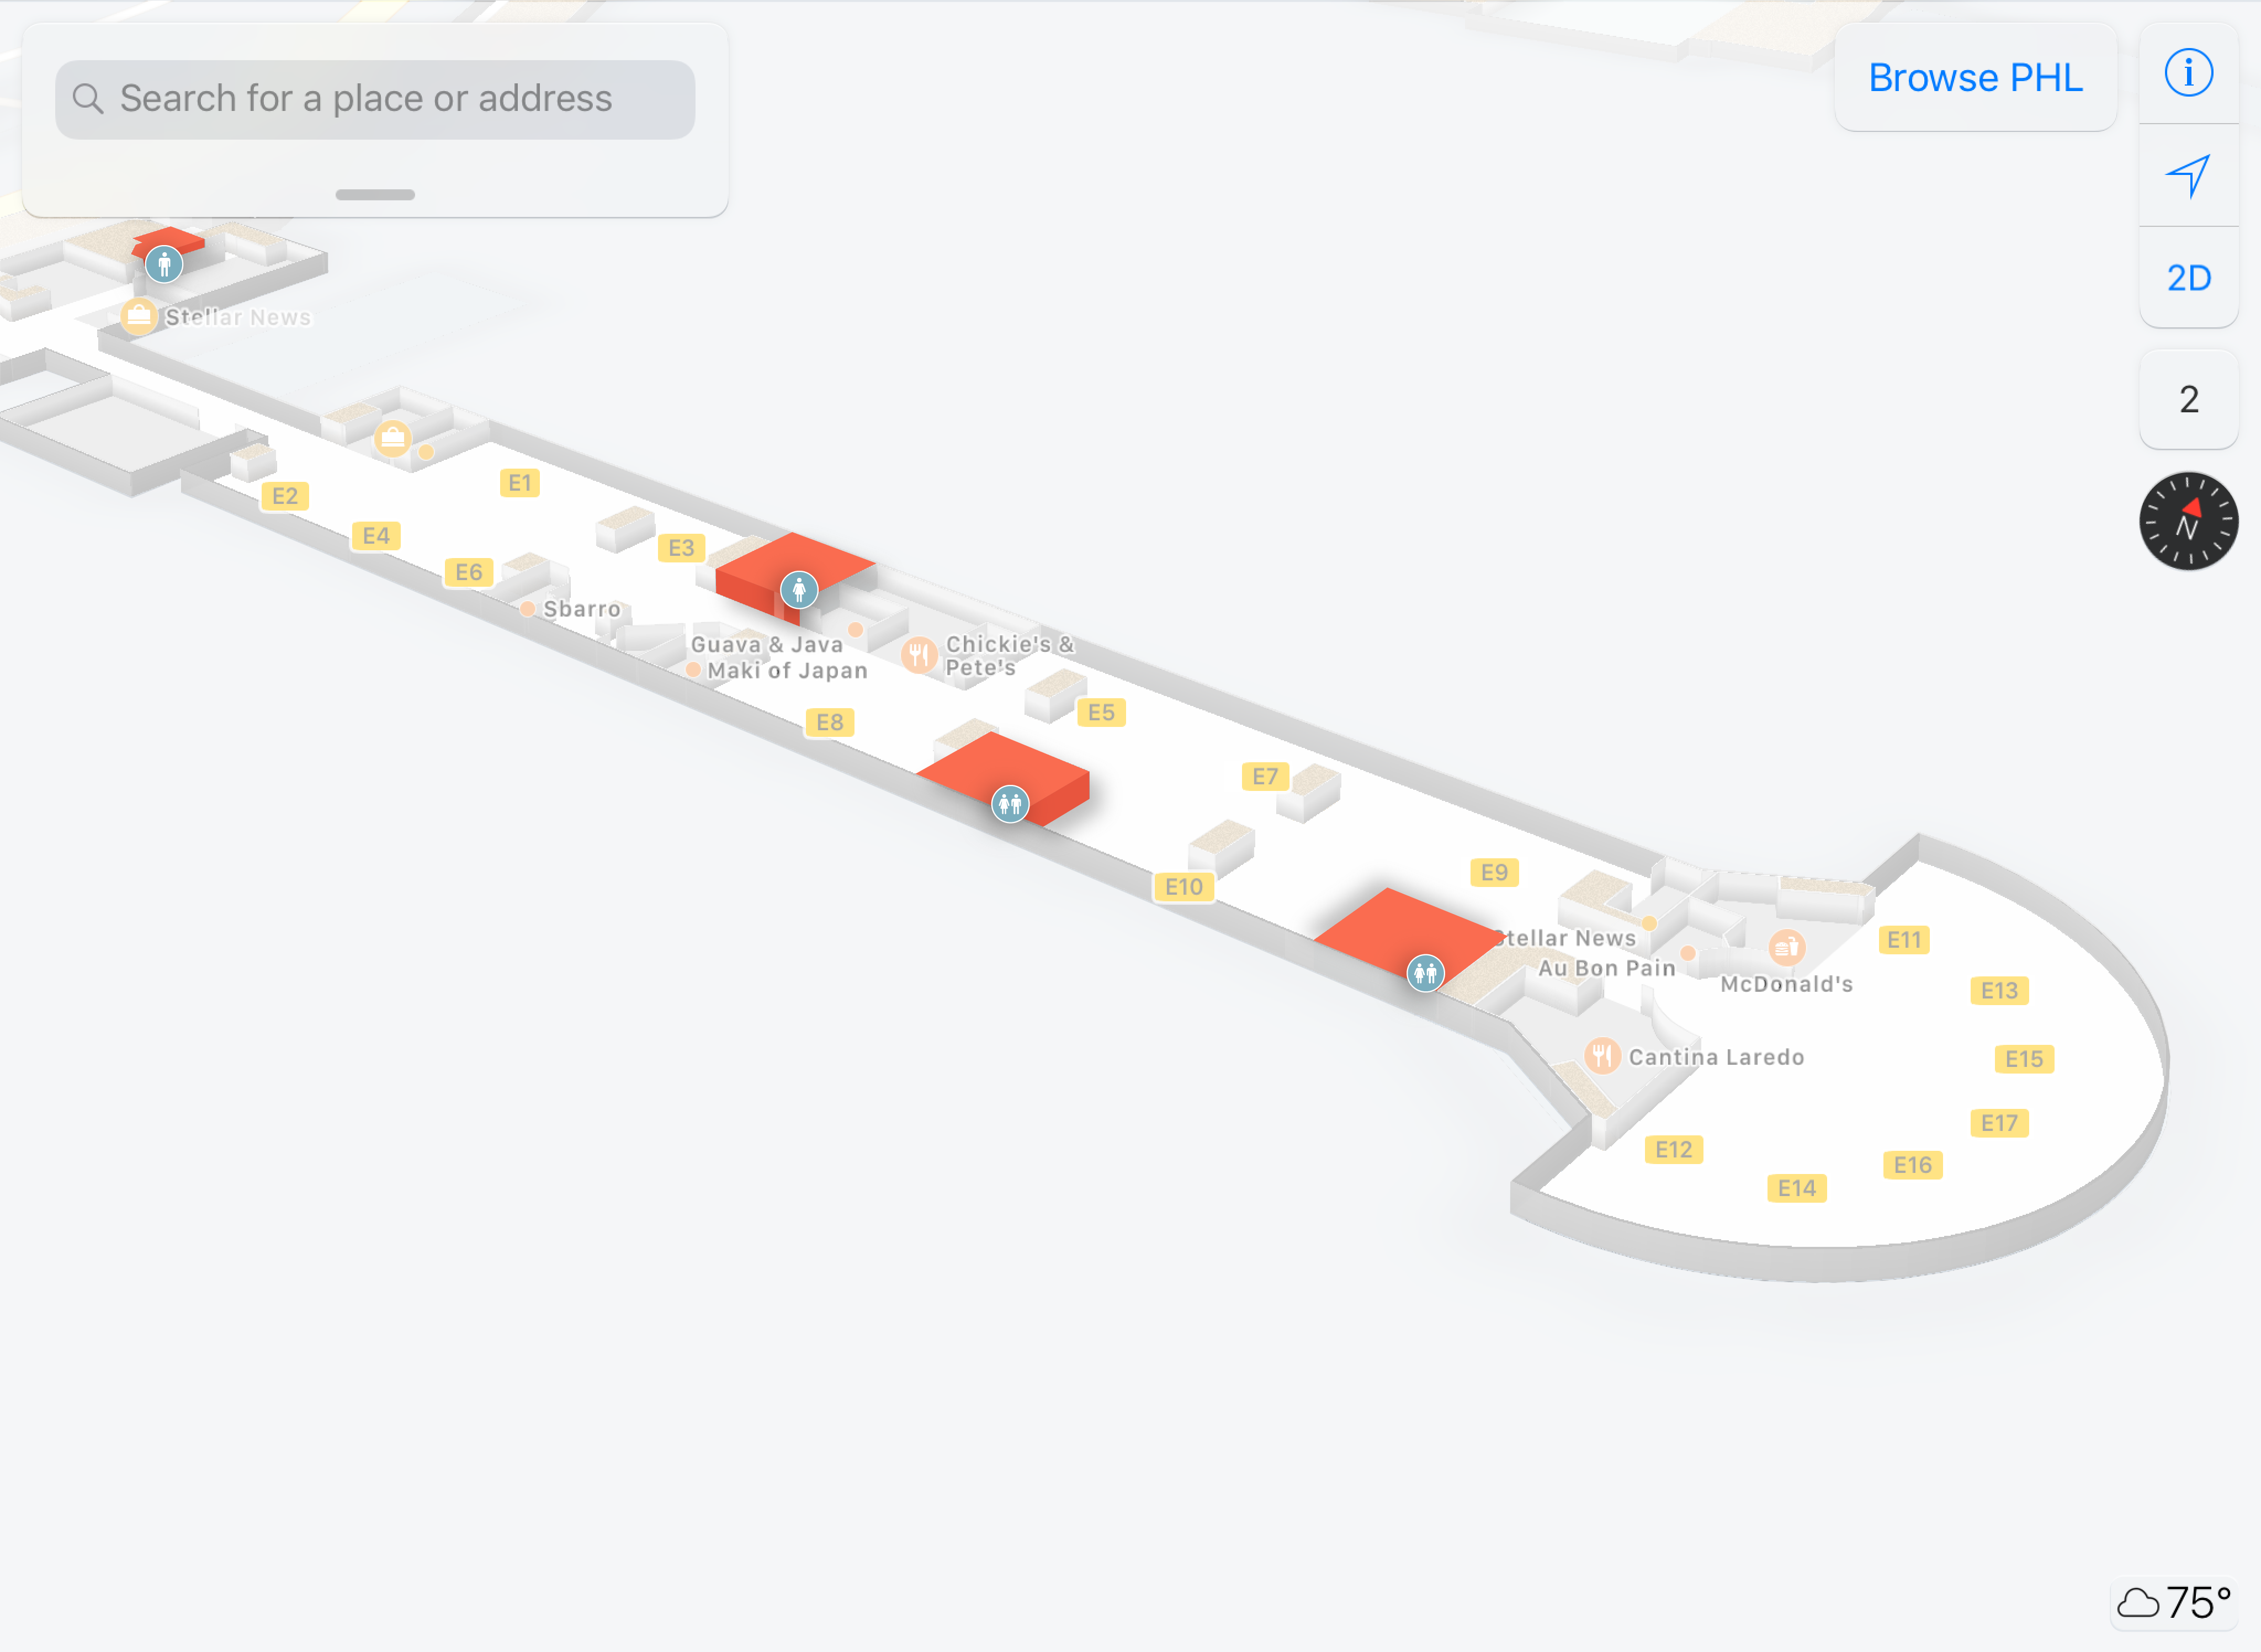Select gate E8 label

[x=830, y=722]
